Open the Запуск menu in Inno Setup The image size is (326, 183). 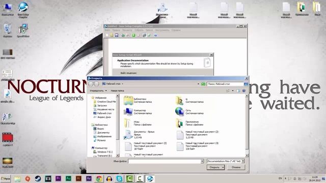149,30
